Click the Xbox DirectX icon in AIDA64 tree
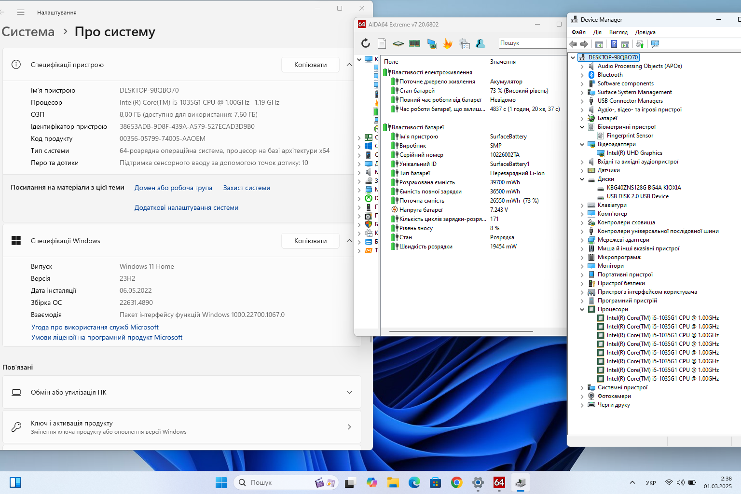 point(369,198)
